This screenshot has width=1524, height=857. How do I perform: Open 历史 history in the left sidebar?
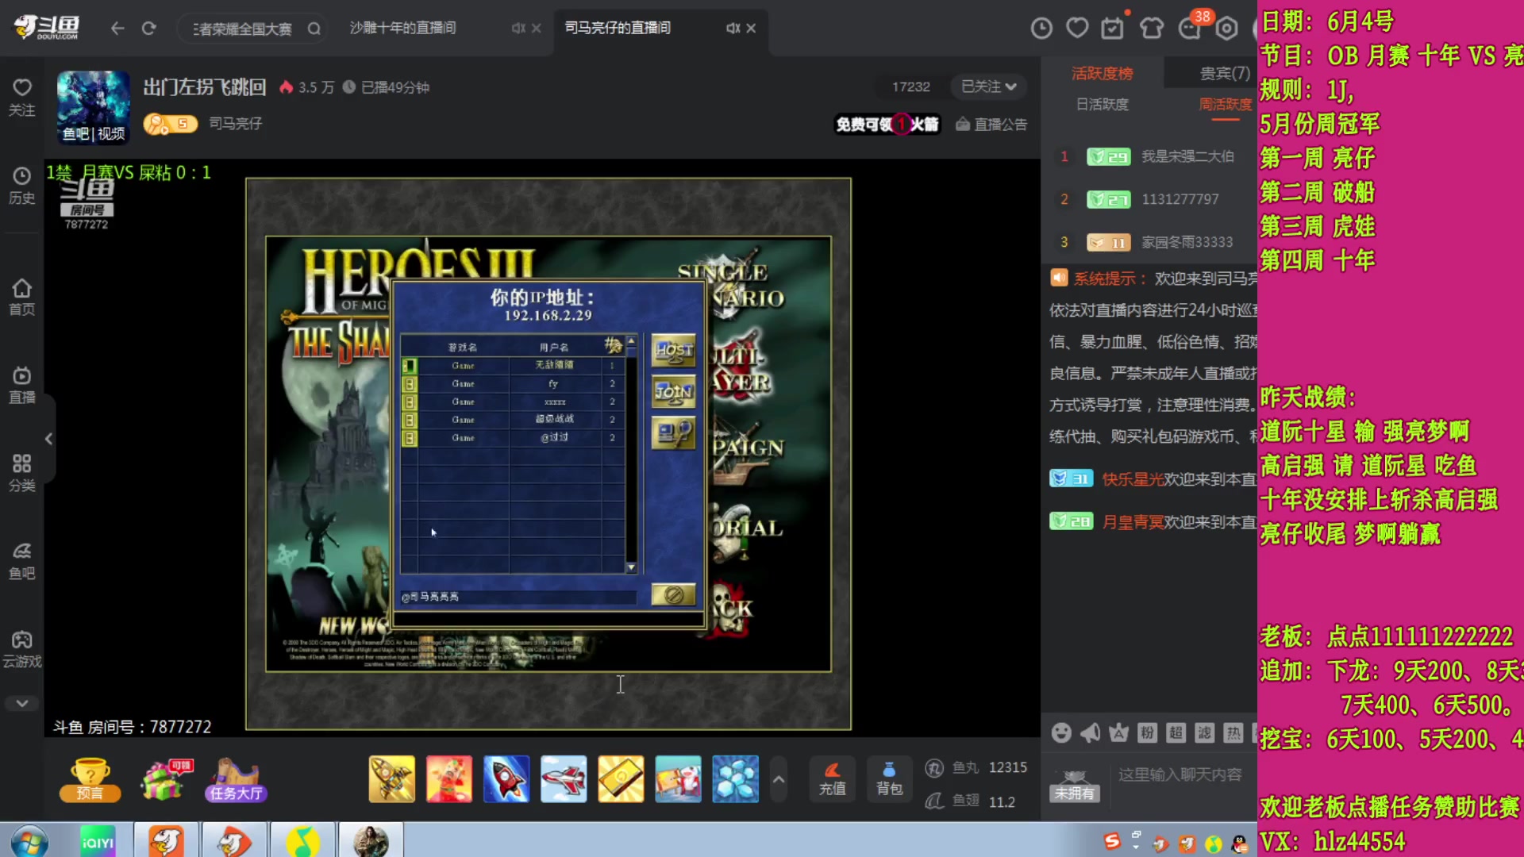[x=22, y=186]
